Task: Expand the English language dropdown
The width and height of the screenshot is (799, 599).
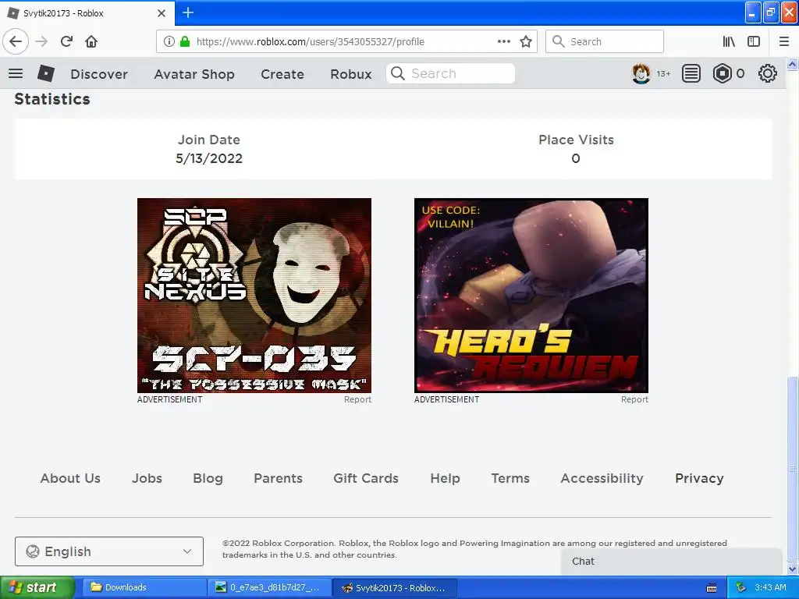Action: (109, 551)
